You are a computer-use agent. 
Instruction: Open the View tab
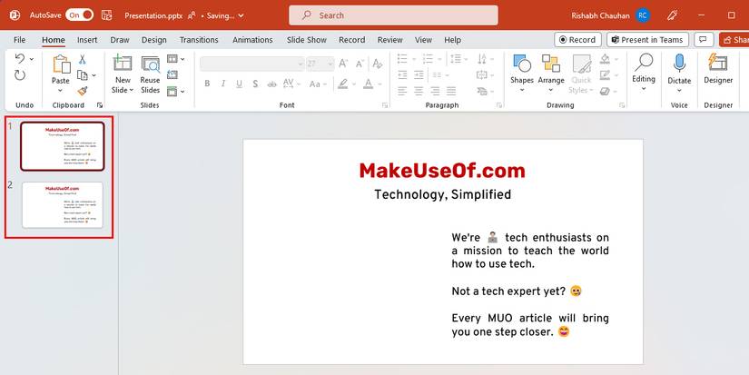[423, 40]
